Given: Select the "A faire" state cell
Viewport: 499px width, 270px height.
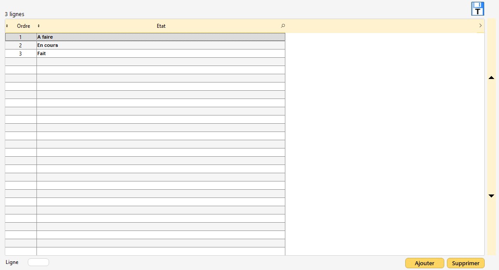Looking at the screenshot, I should tap(161, 37).
